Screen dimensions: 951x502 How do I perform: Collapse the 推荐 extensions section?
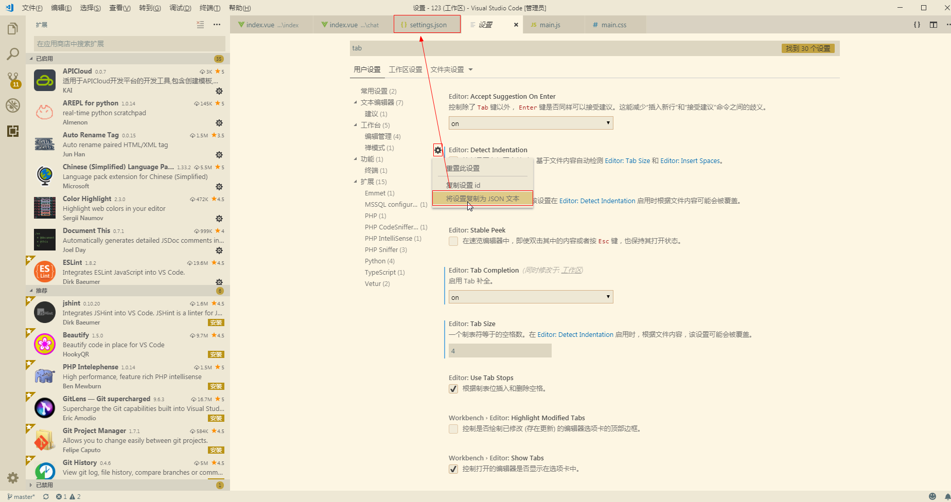[128, 291]
